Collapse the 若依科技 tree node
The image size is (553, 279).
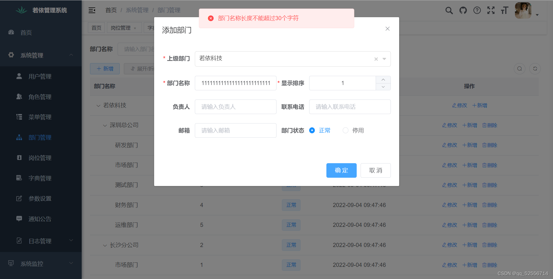point(98,105)
